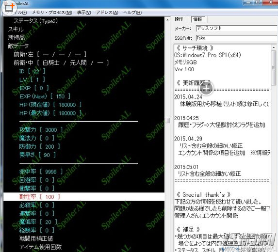This screenshot has width=278, height=252.
Task: Select the 連撃率 [ 0 ] row
Action: tap(37, 214)
